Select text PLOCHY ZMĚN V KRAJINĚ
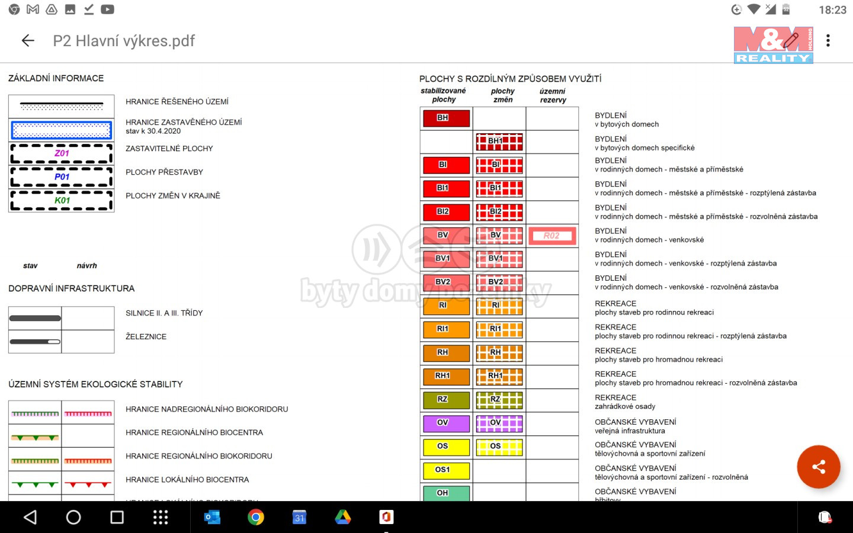853x533 pixels. point(173,196)
